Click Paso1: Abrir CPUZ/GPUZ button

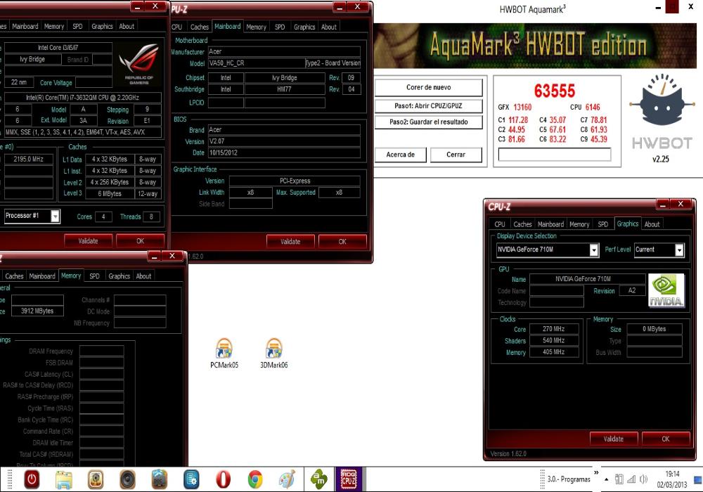(x=429, y=105)
